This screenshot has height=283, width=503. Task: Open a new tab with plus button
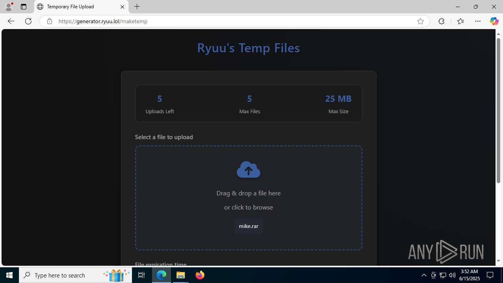(137, 7)
